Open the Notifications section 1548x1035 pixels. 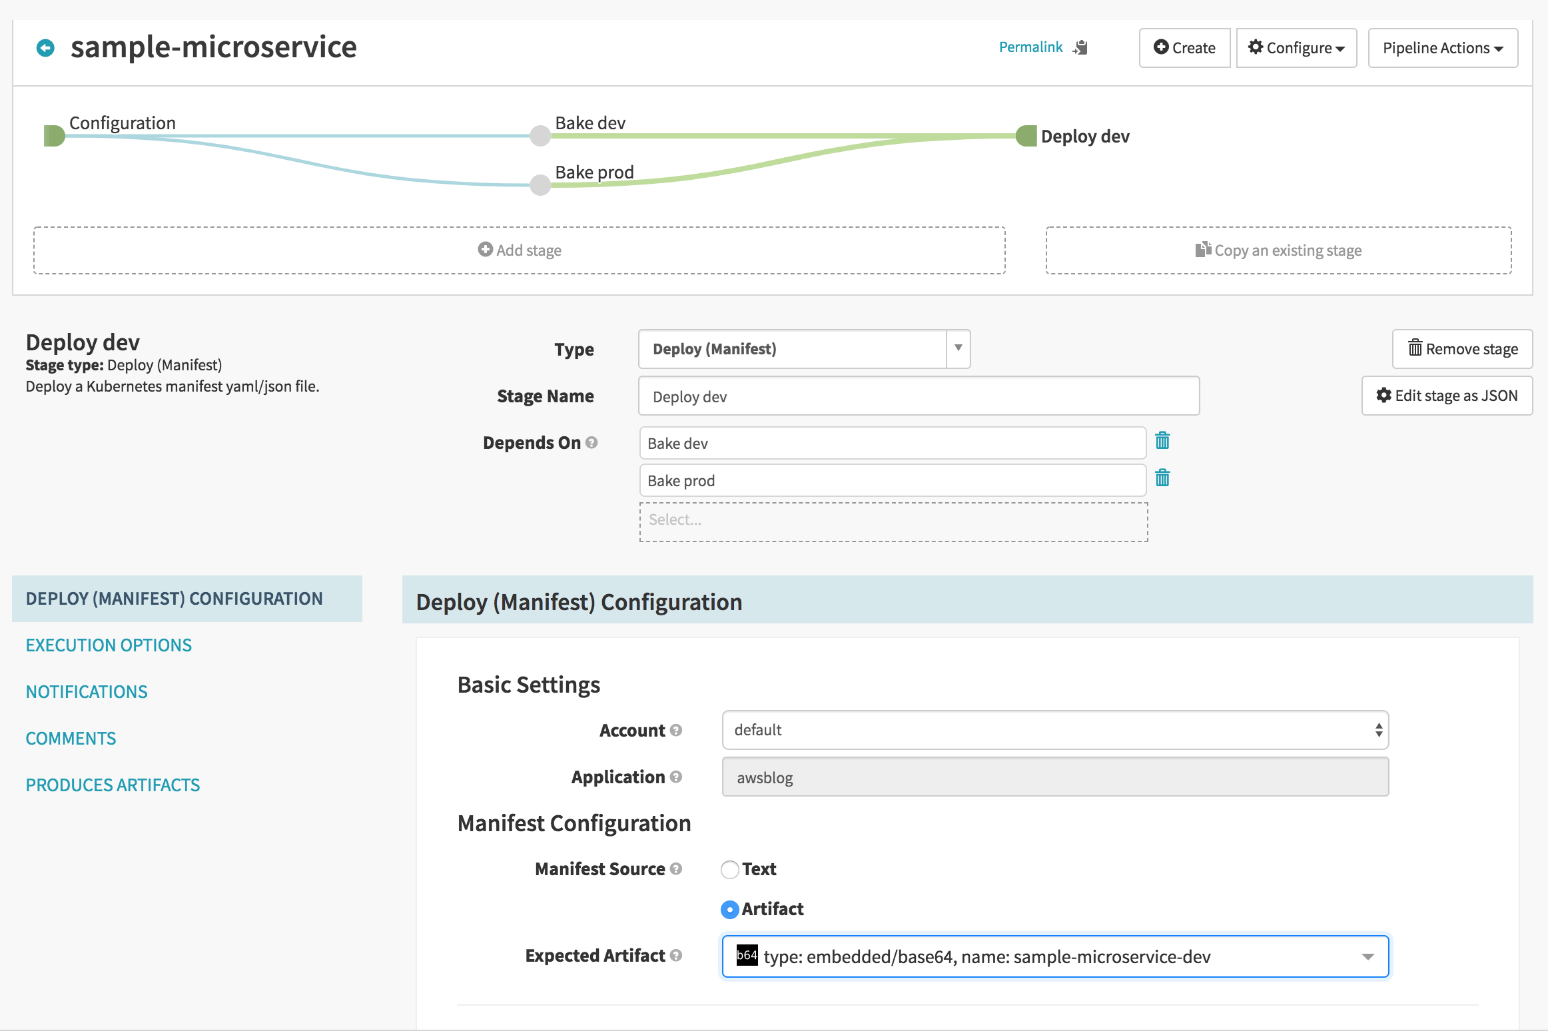click(87, 692)
